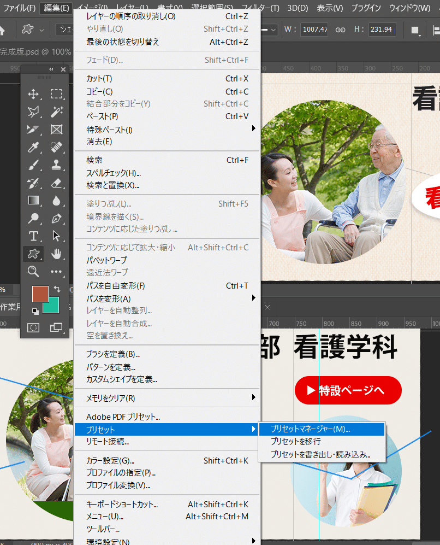This screenshot has height=545, width=440.
Task: Click the red 特設ページへ button in canvas
Action: (348, 390)
